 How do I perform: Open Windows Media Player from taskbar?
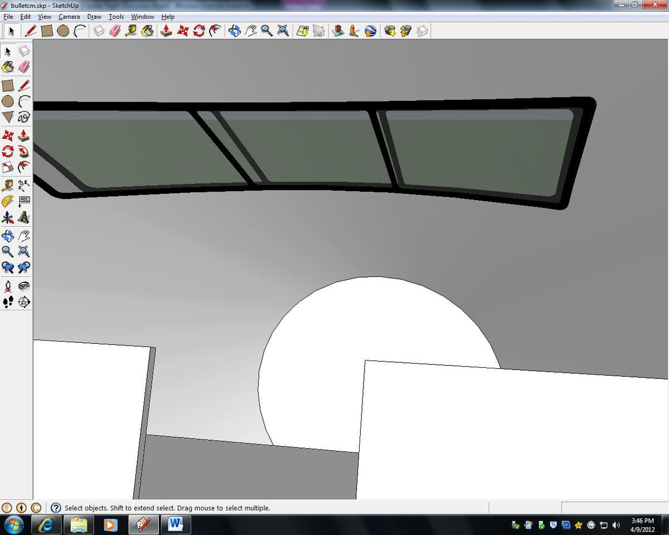pyautogui.click(x=110, y=524)
